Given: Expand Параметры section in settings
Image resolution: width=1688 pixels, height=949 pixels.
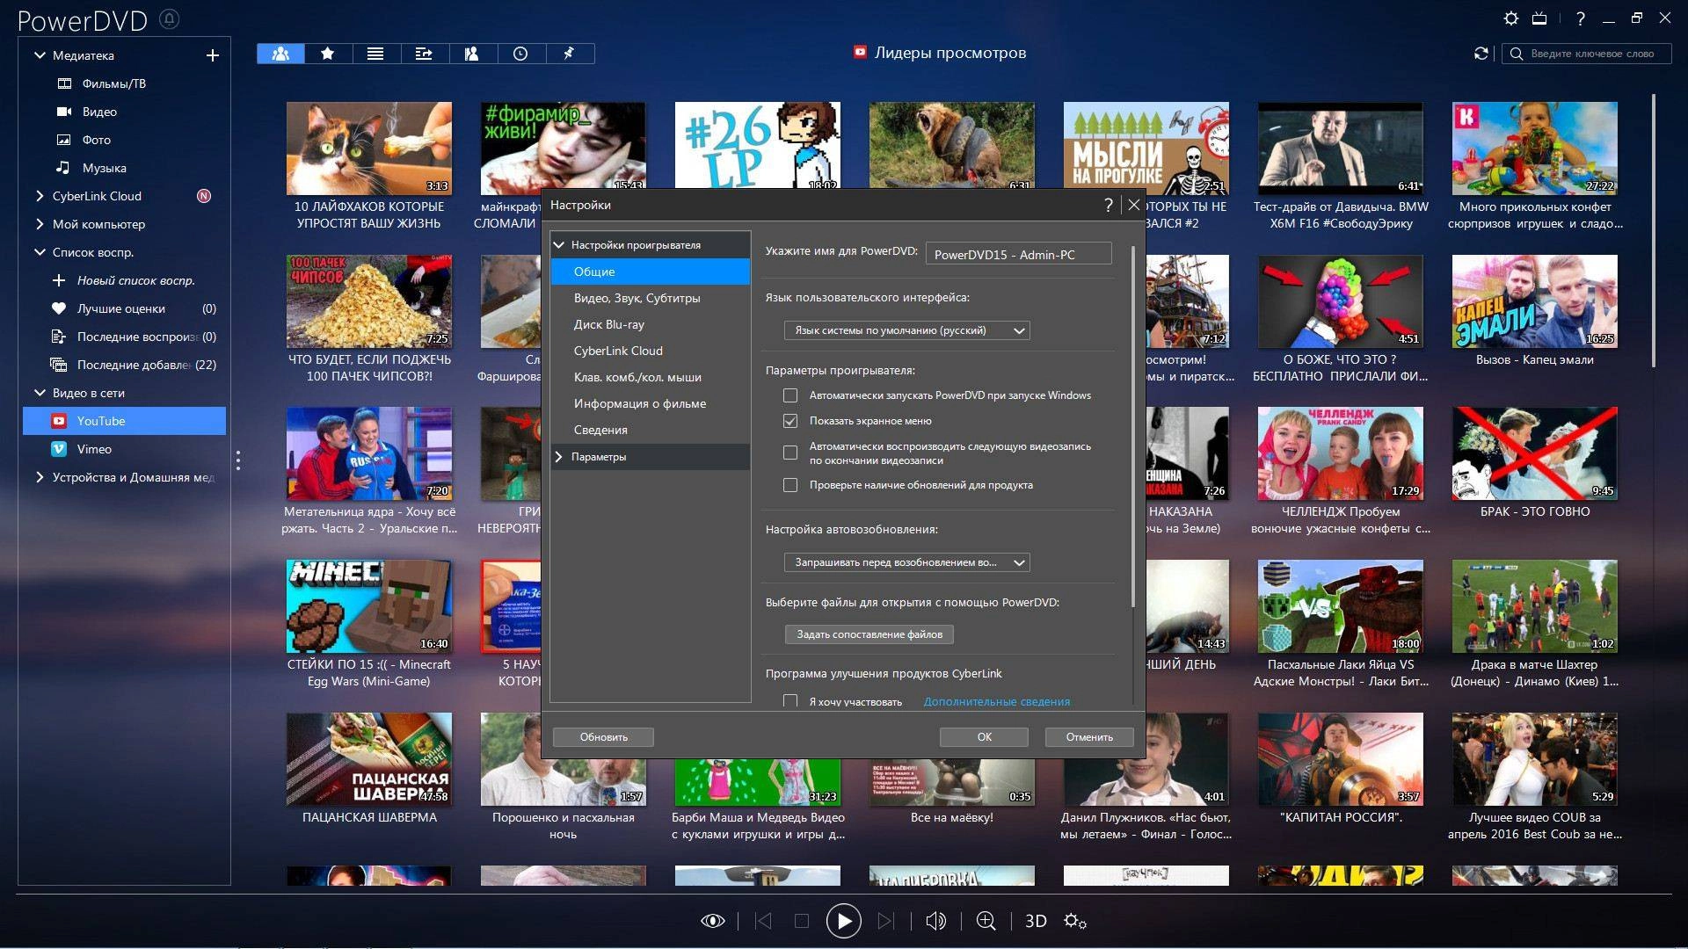Looking at the screenshot, I should (x=558, y=457).
